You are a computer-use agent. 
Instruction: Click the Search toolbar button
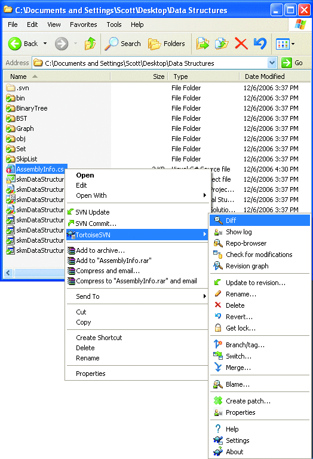click(x=123, y=44)
